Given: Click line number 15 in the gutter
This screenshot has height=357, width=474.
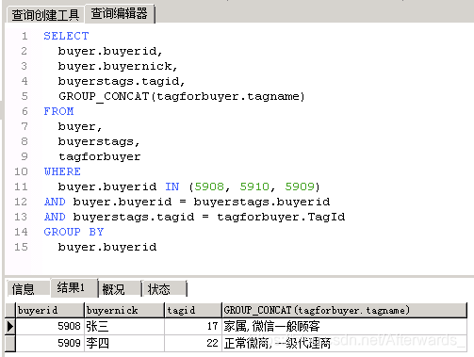Looking at the screenshot, I should (x=21, y=247).
